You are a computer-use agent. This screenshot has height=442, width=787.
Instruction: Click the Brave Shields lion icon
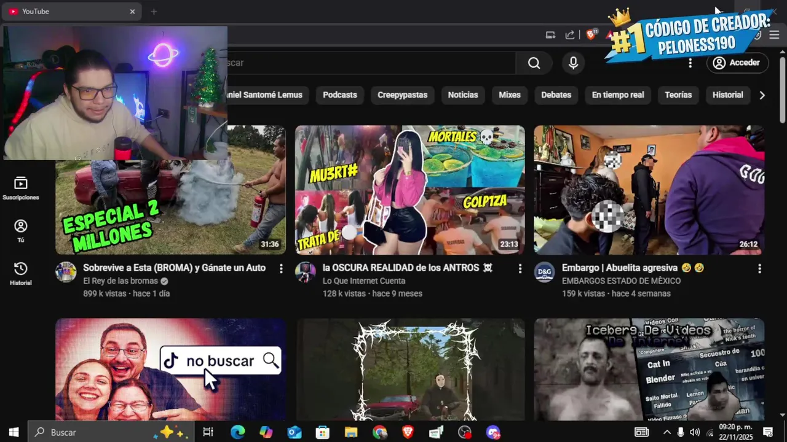591,35
